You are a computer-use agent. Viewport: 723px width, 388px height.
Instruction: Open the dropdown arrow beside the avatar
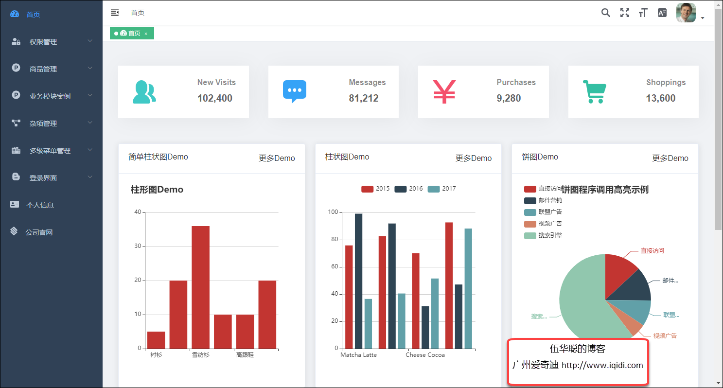tap(703, 18)
